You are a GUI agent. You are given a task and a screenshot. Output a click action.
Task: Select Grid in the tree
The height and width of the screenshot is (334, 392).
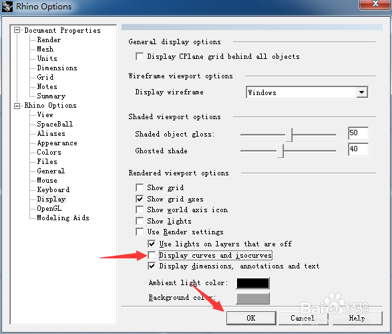point(45,77)
